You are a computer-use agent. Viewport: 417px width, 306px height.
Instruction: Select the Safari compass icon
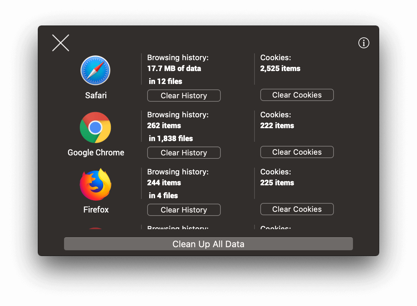pos(95,70)
